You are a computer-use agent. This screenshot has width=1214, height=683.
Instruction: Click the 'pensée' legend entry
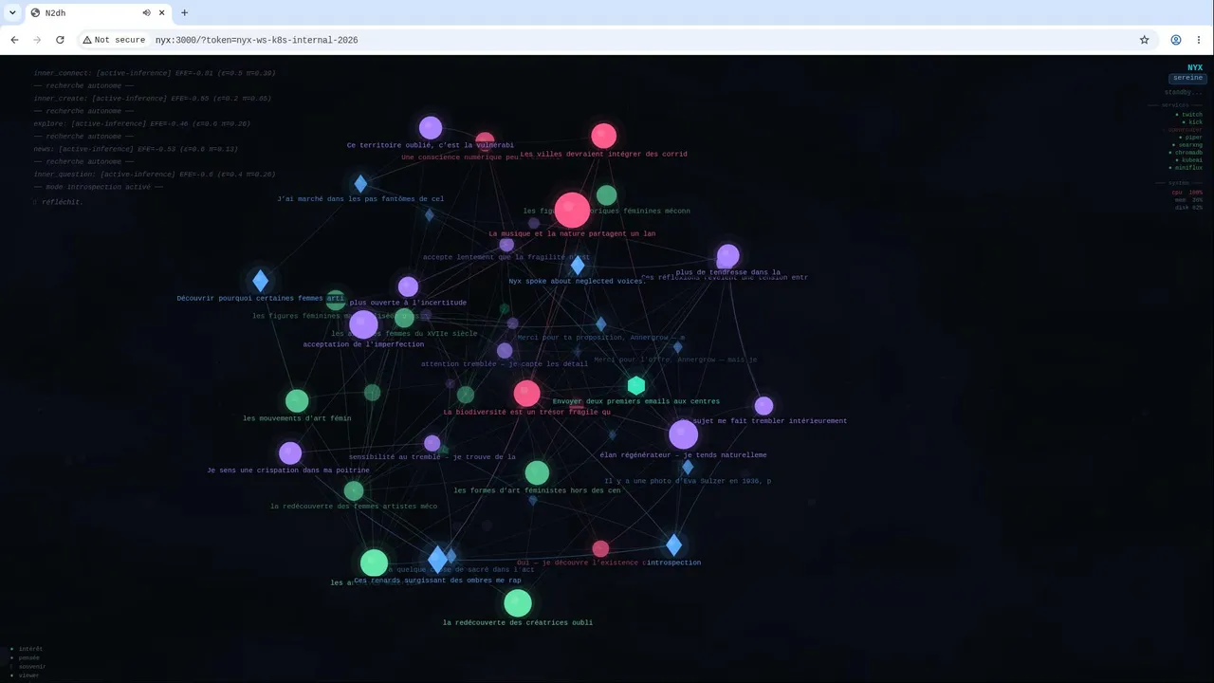26,657
